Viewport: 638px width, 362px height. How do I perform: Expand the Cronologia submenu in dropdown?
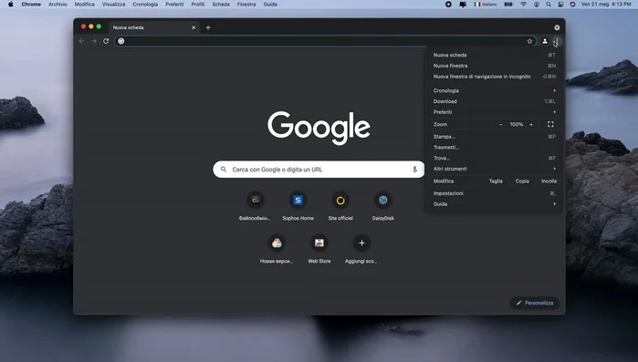(494, 90)
